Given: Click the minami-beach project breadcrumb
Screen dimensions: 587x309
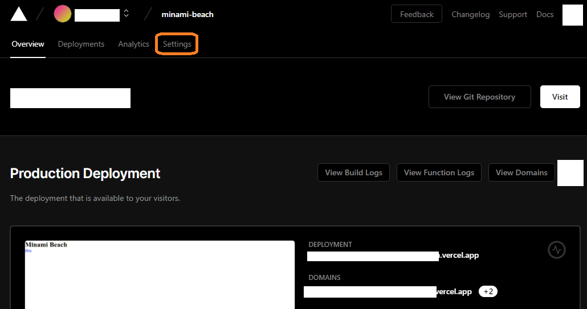Looking at the screenshot, I should [x=187, y=14].
